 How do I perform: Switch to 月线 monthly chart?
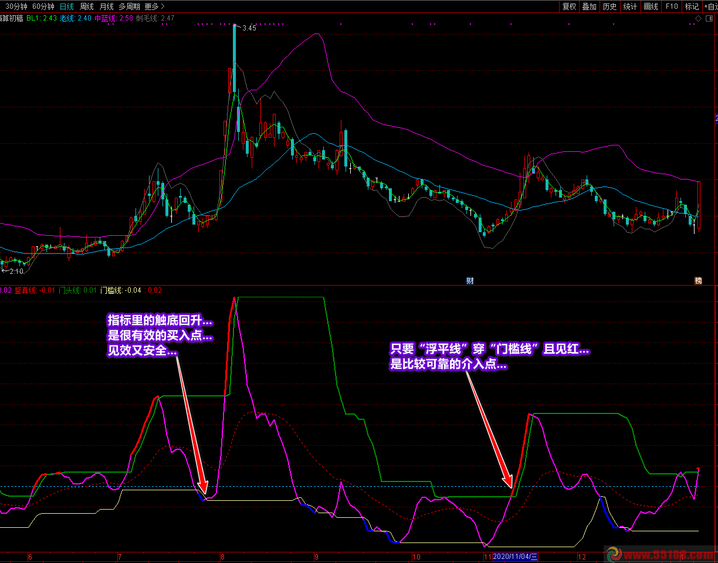(106, 6)
